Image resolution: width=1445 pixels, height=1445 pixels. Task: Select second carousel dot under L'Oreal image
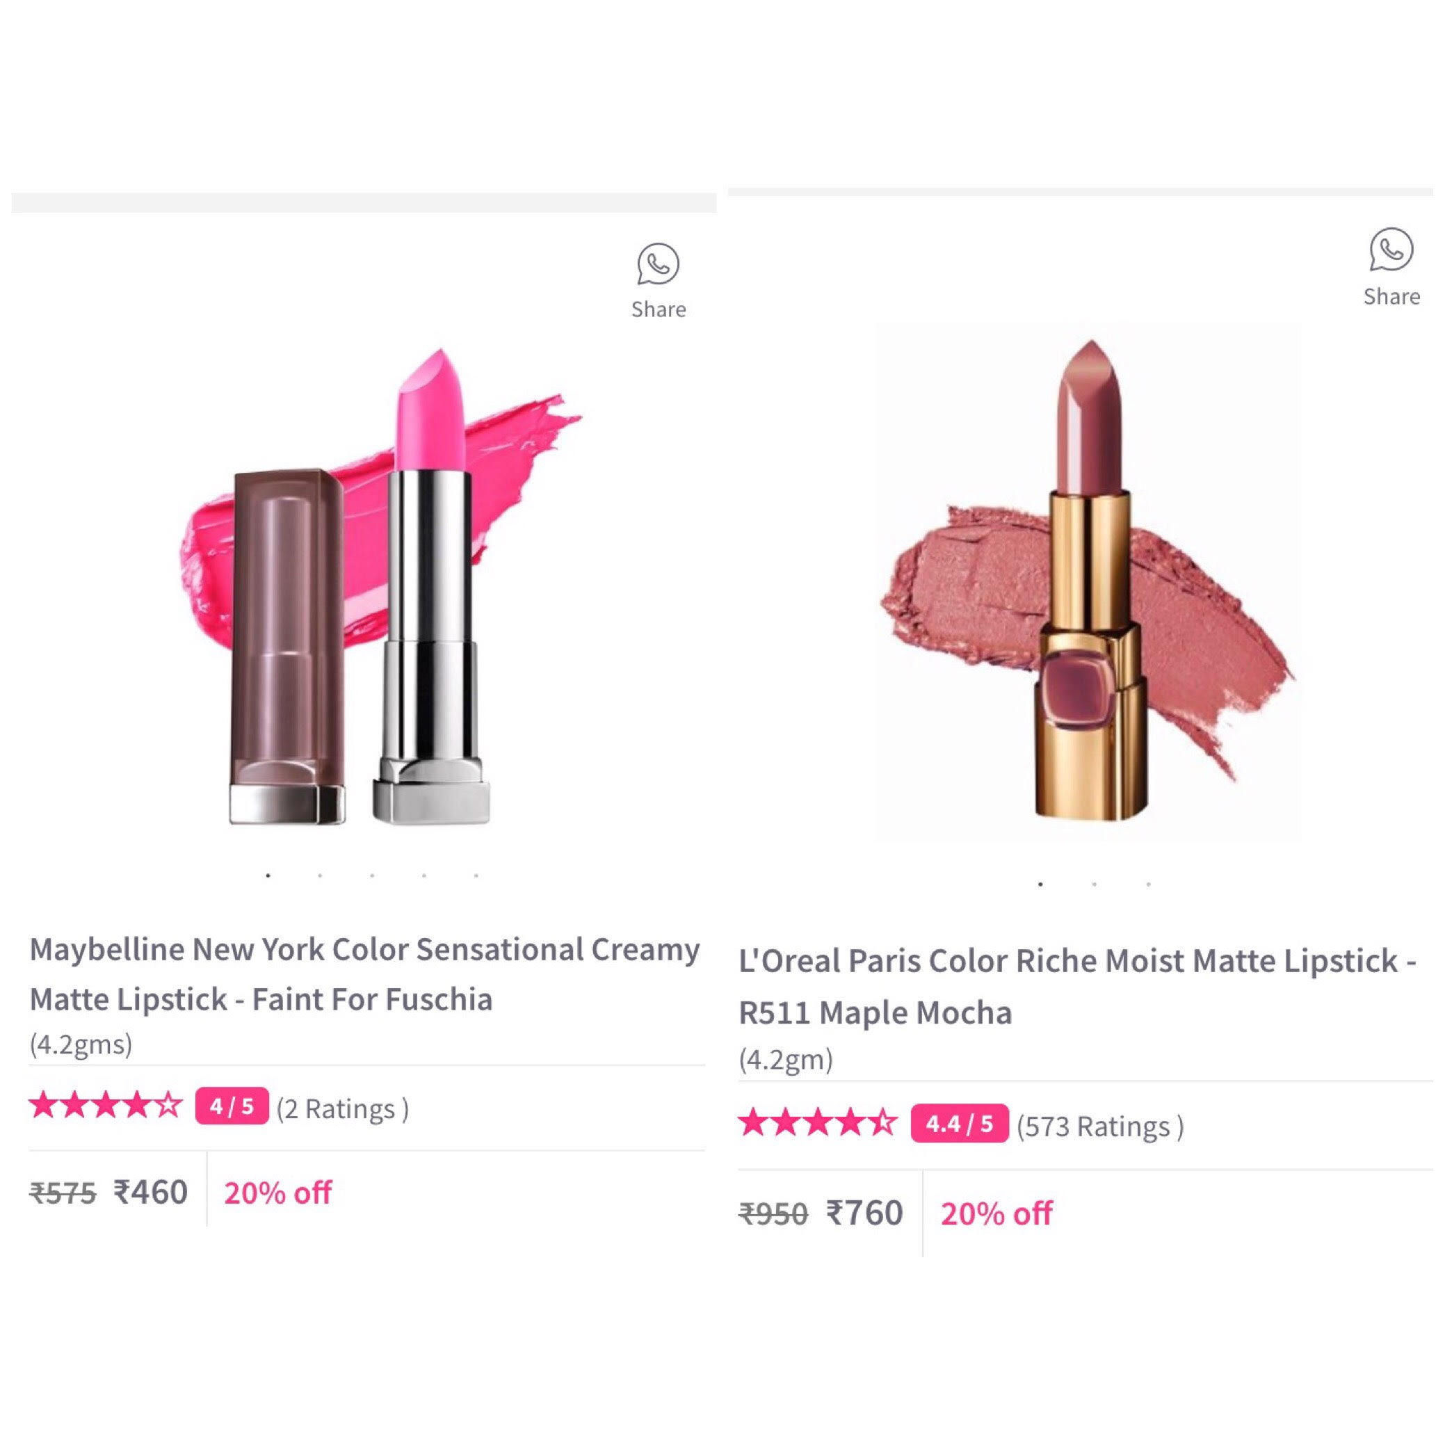tap(1095, 884)
